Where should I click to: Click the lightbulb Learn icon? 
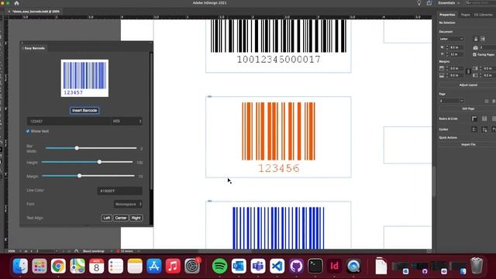(418, 3)
